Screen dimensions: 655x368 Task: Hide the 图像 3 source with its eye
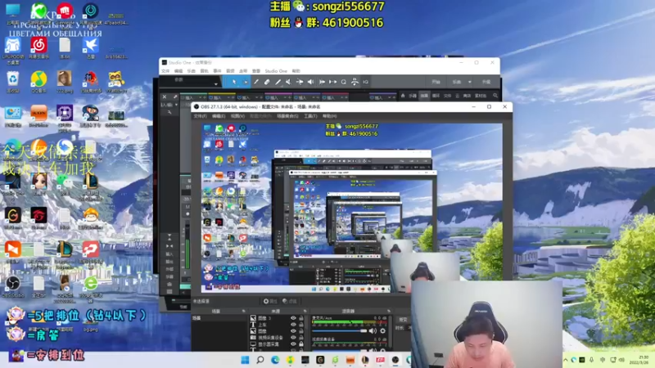tap(293, 318)
